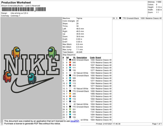Click the 'Colorway 1' value

[15, 16]
